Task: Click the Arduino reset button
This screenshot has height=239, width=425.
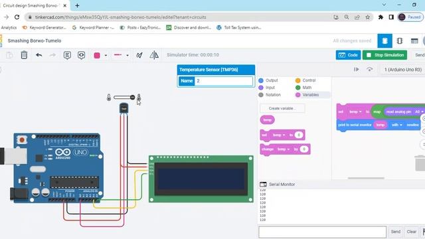Action: (22, 140)
